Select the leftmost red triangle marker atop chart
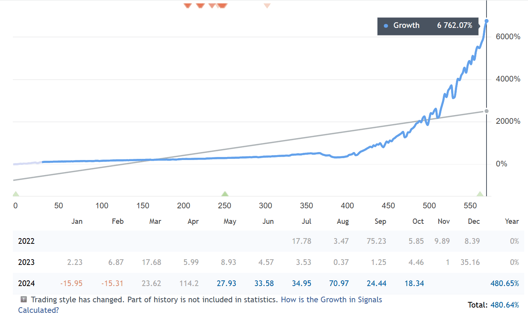The image size is (528, 317). 187,6
